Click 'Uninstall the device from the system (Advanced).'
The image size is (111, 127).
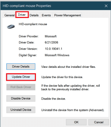73,110
